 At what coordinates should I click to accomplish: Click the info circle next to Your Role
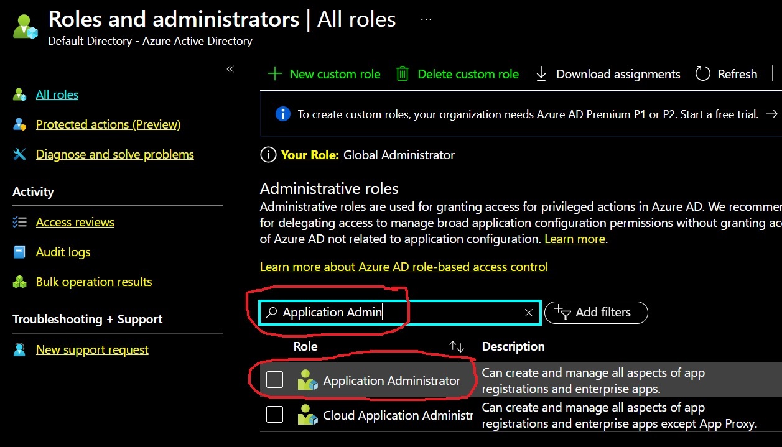(268, 155)
